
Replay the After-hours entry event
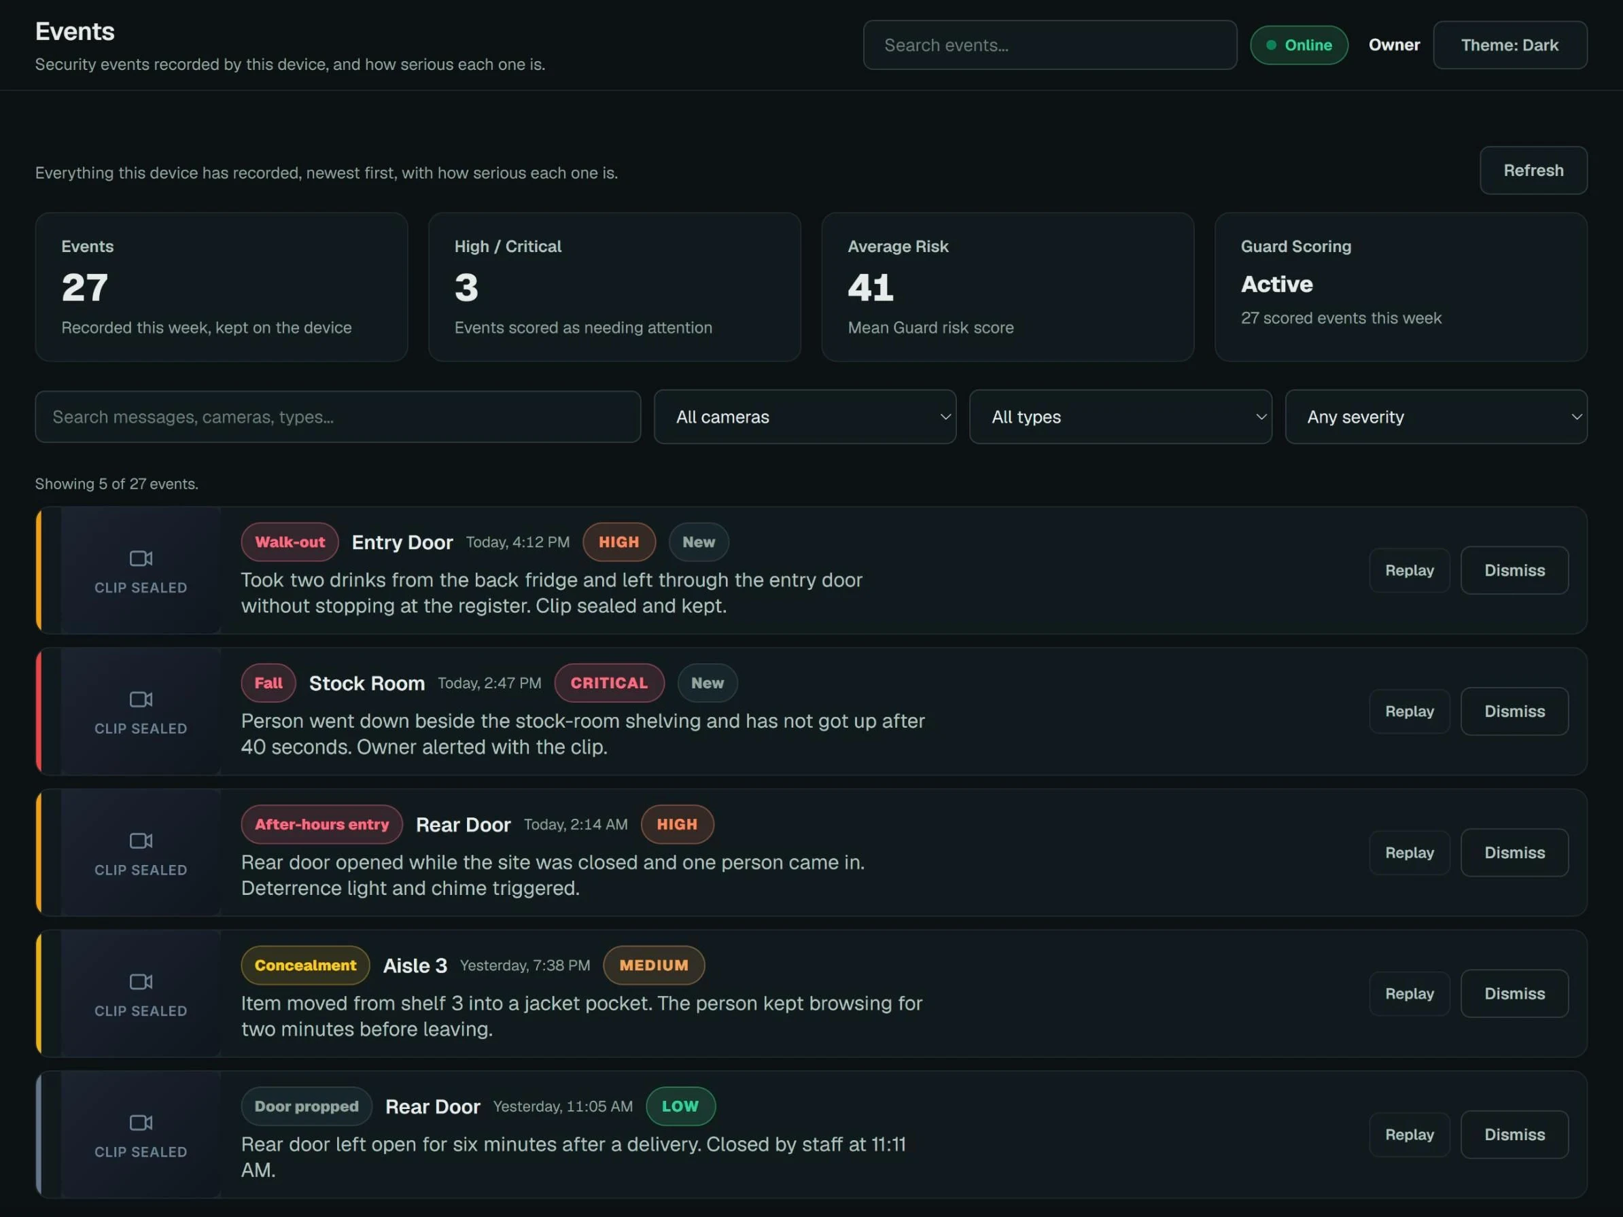click(x=1409, y=852)
